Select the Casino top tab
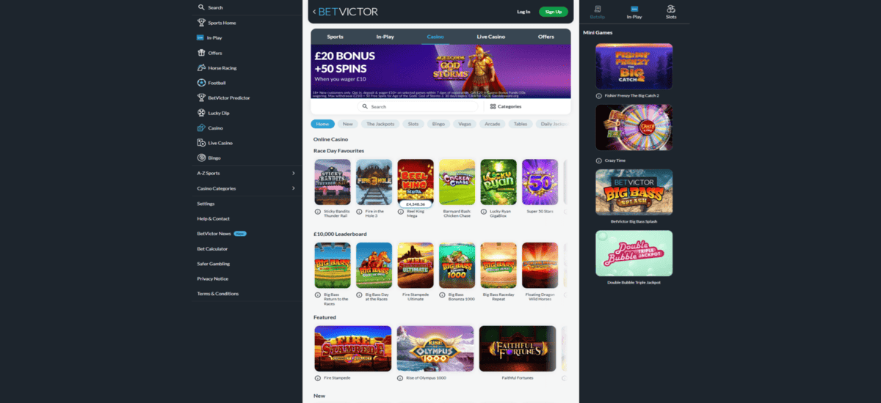 pyautogui.click(x=435, y=37)
